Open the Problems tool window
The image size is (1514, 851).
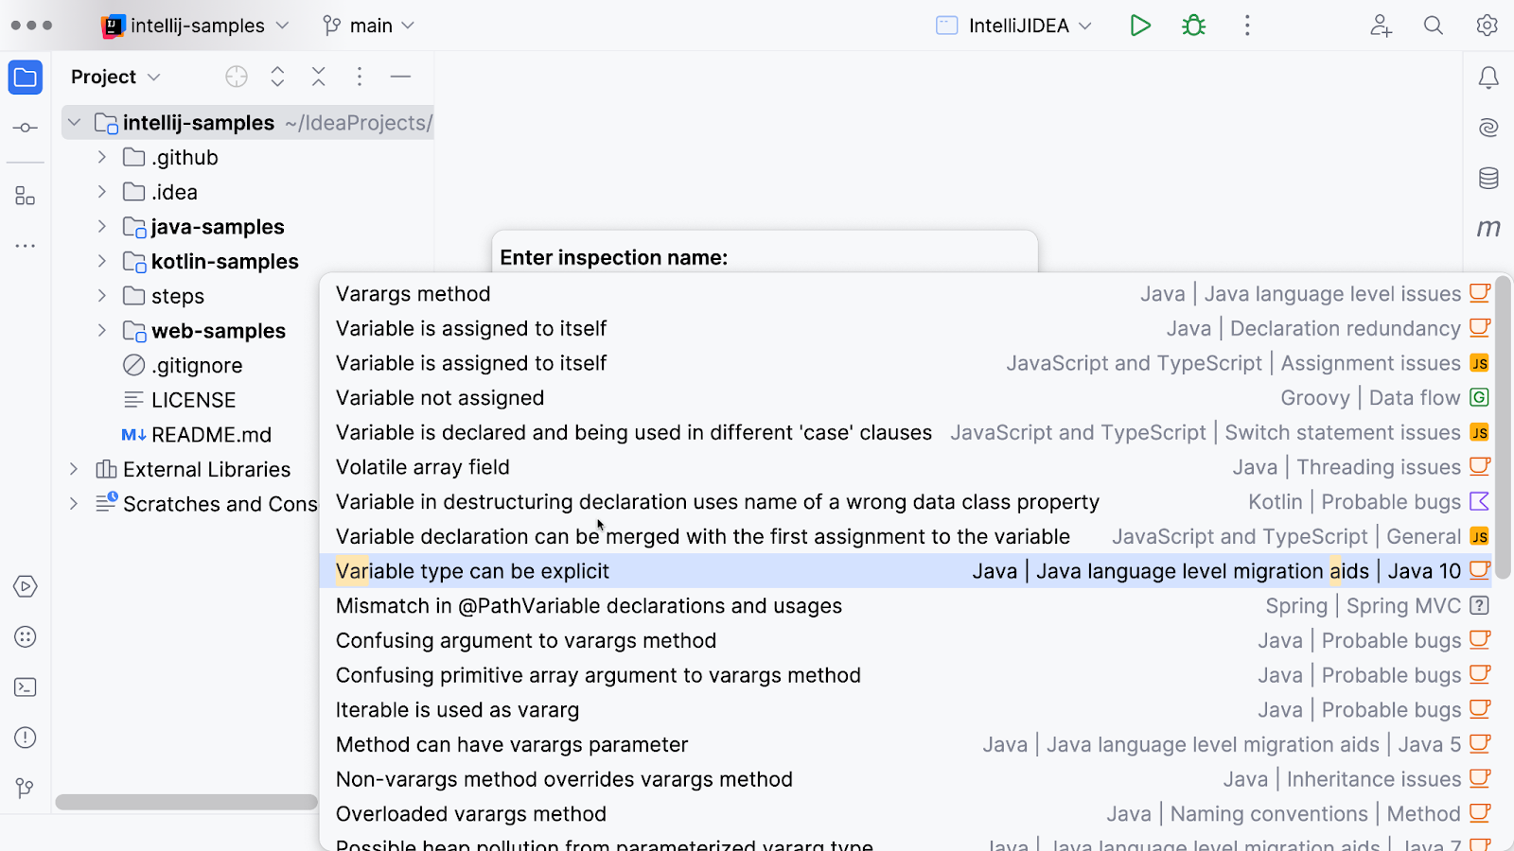26,738
